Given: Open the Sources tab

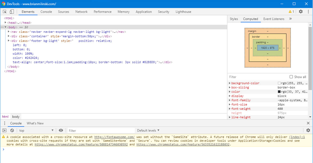Looking at the screenshot, I should point(64,12).
